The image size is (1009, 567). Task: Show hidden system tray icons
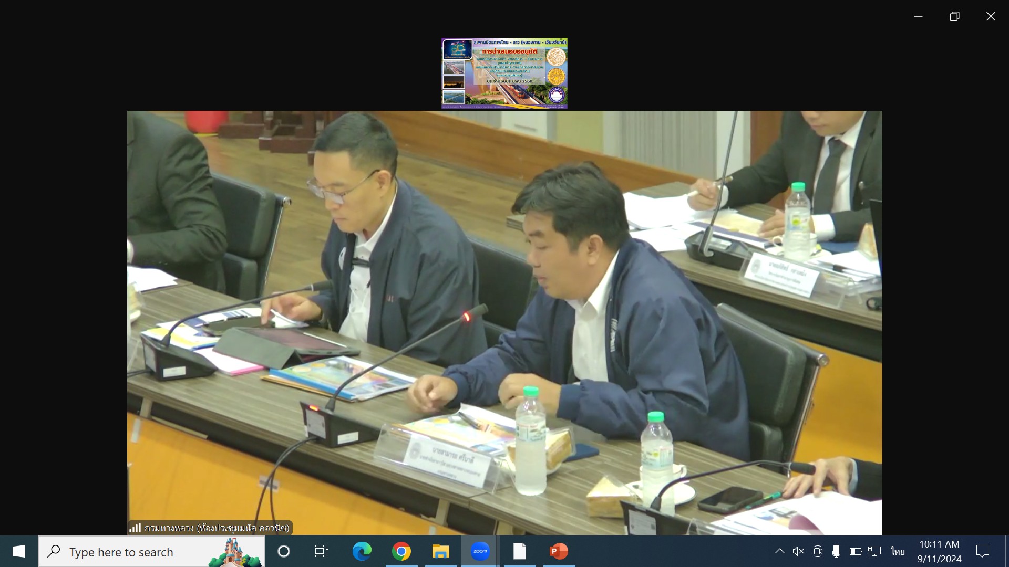click(780, 551)
